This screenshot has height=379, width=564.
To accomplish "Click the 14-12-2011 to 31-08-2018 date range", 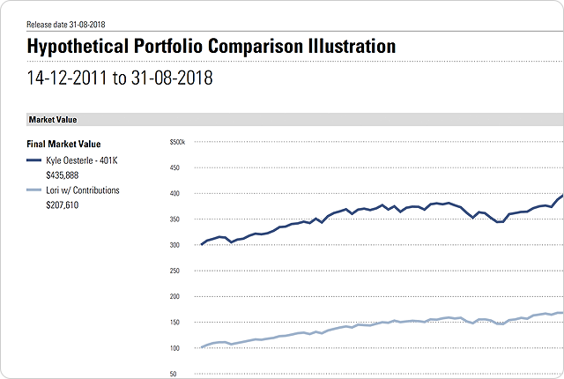I will (x=120, y=78).
